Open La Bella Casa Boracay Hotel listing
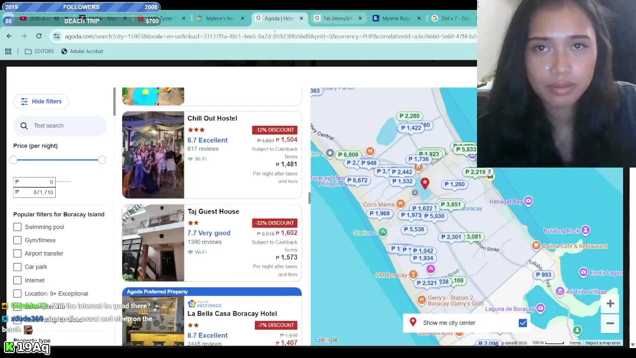 [x=232, y=314]
